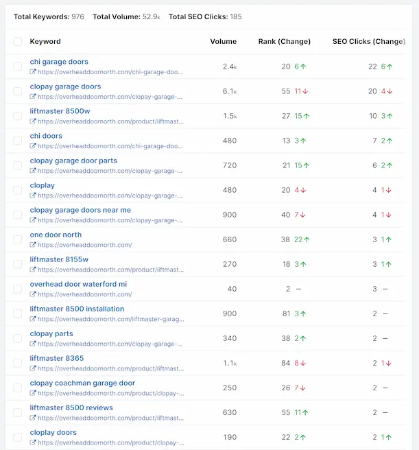This screenshot has width=419, height=450.
Task: Toggle the select-all checkbox in header
Action: [17, 42]
